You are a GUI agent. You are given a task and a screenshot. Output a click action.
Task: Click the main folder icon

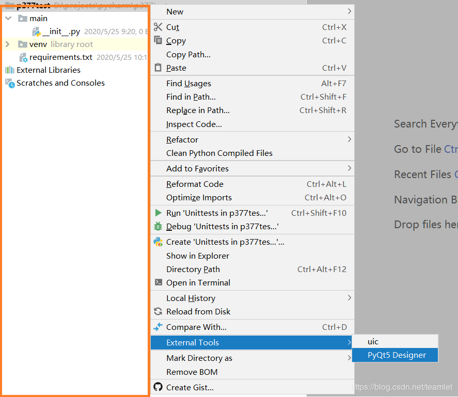23,19
